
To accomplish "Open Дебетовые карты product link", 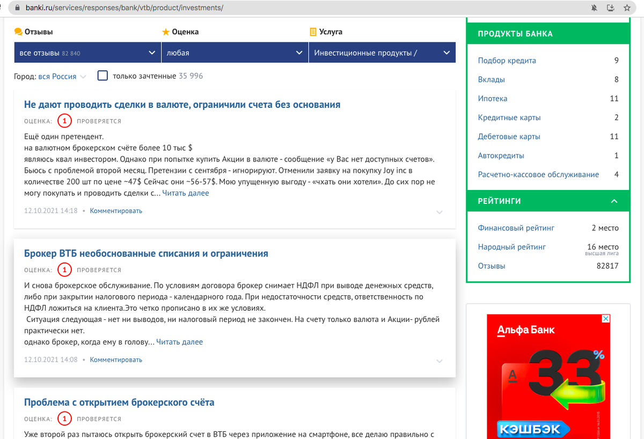I will point(509,137).
